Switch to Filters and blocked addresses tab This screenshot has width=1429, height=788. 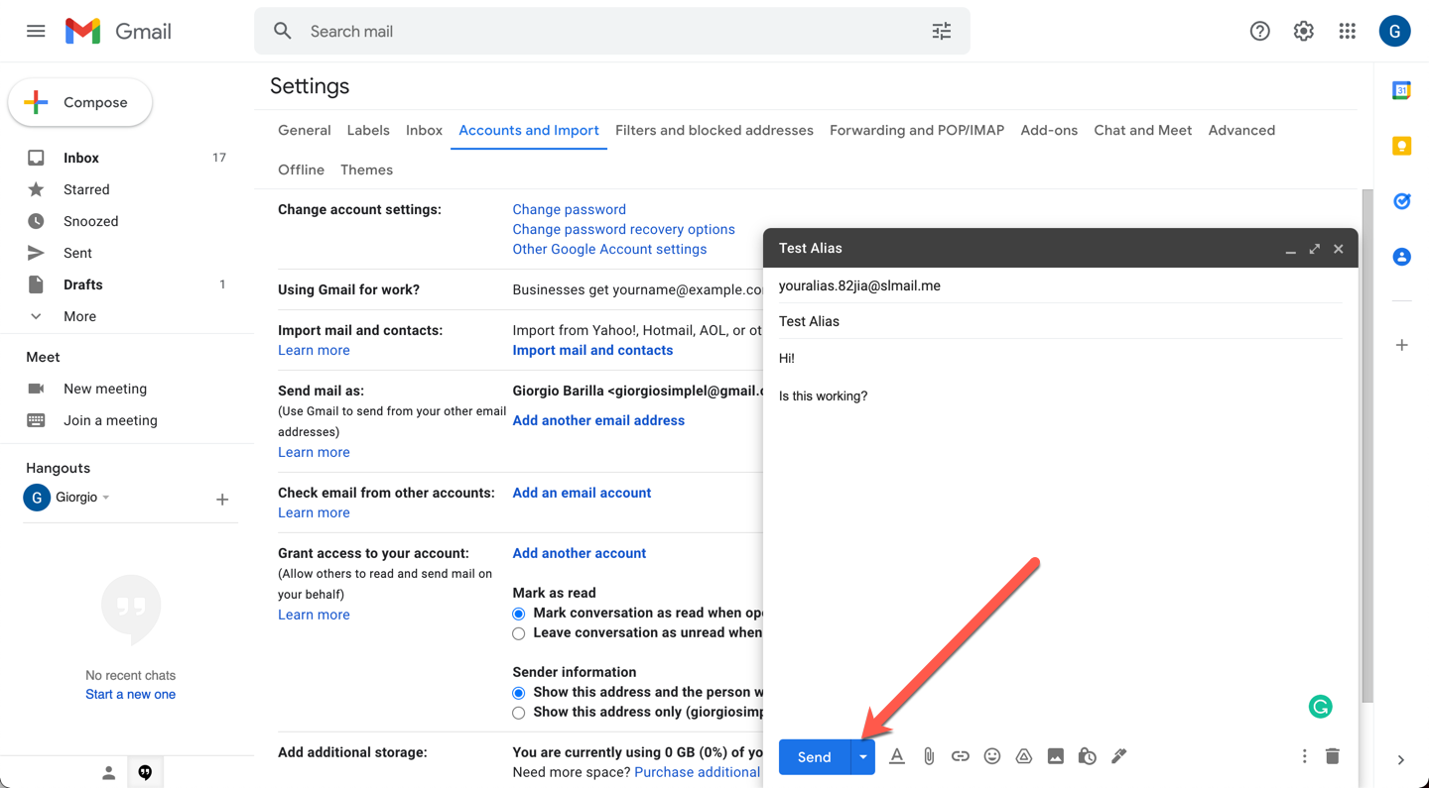(714, 131)
